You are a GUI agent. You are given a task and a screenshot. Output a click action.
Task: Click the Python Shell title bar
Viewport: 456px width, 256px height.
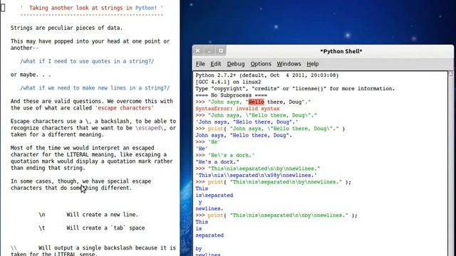[x=341, y=51]
